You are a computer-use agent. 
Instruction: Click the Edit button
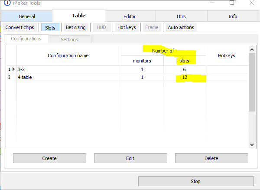tap(130, 158)
